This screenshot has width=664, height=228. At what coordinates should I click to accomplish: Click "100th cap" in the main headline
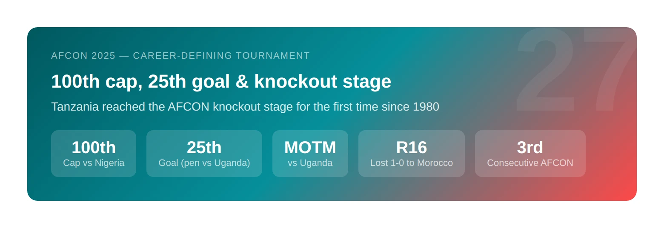[x=96, y=82]
